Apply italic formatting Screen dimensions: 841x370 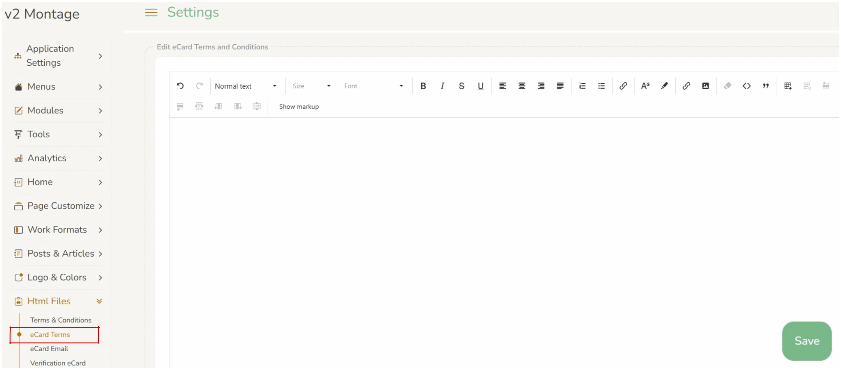pos(442,86)
